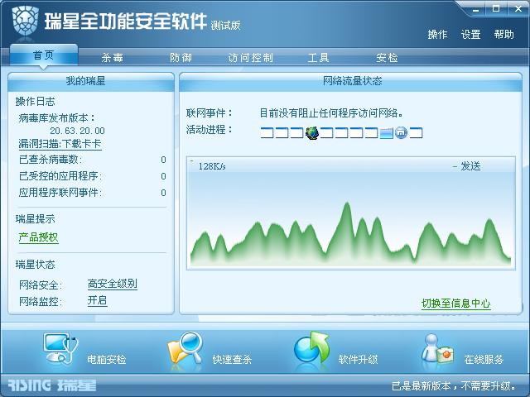This screenshot has width=530, height=397.
Task: Click the 已查杀病毒数 row
Action: tap(92, 160)
